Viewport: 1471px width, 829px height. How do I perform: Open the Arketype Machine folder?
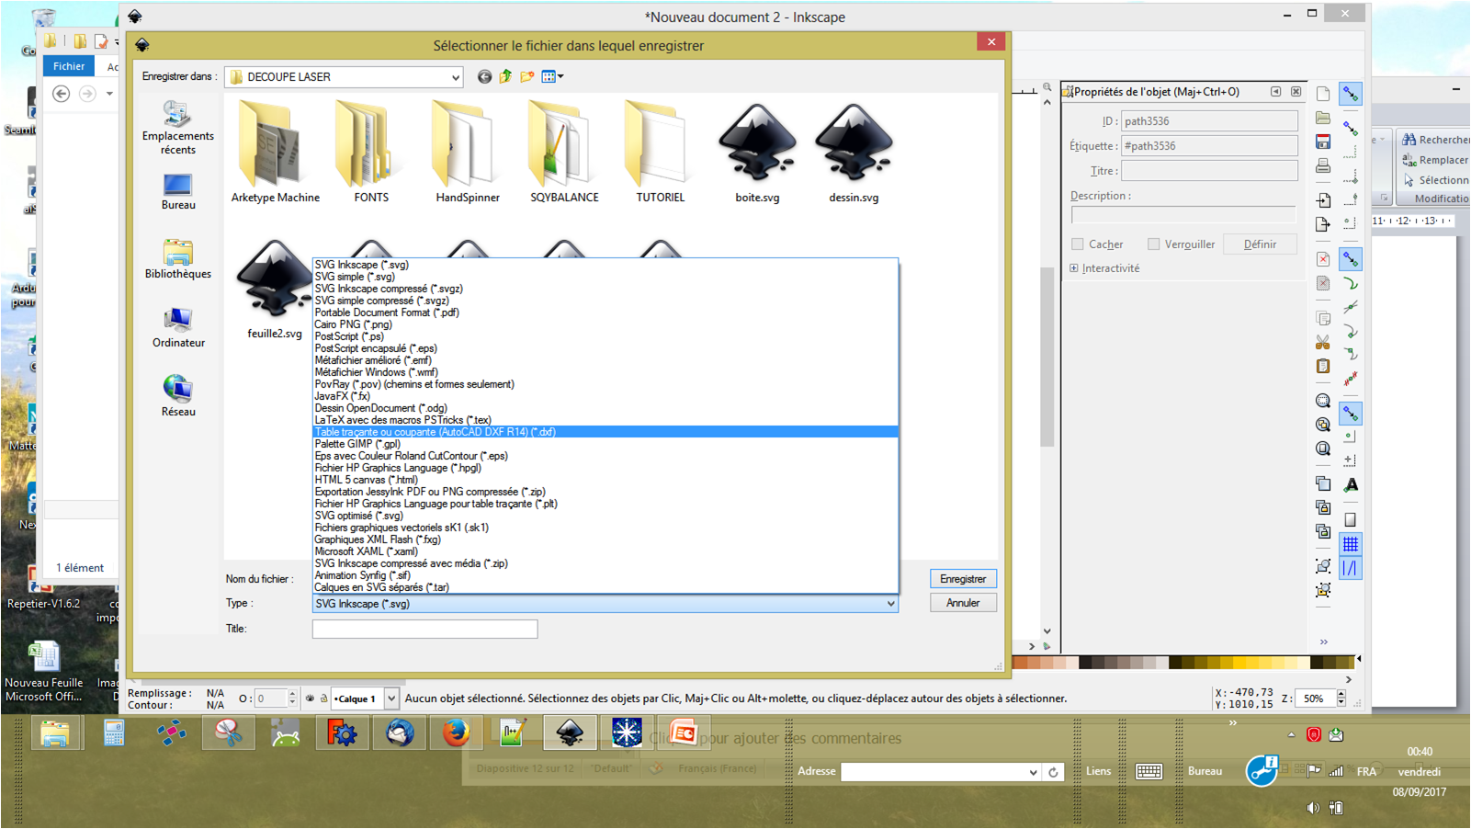coord(275,152)
